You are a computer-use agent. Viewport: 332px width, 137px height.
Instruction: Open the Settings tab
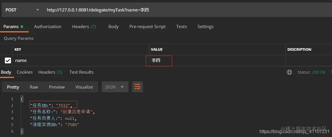(206, 27)
